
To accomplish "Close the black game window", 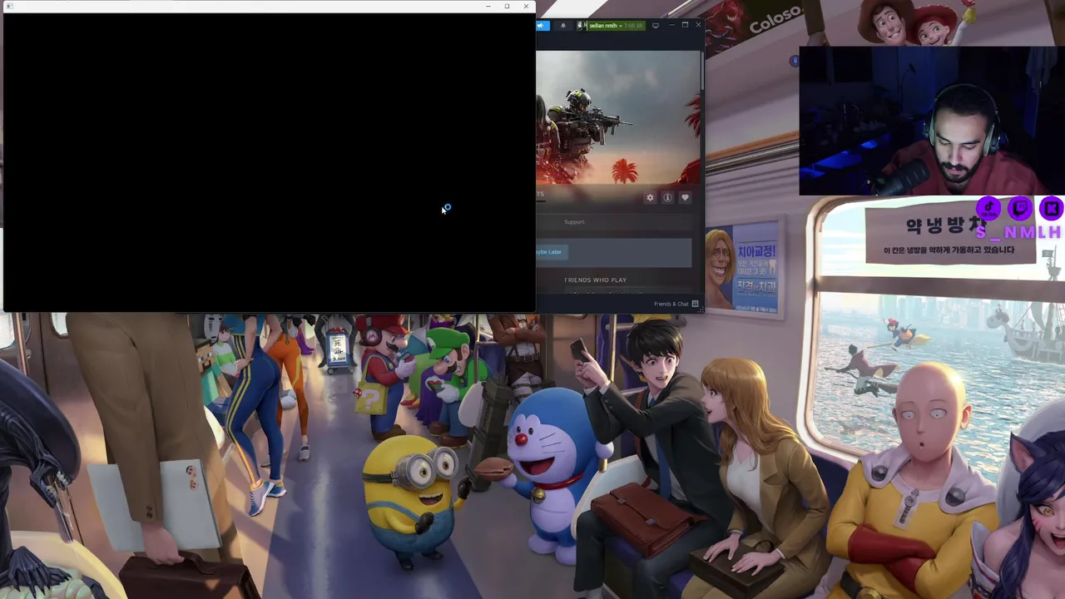I will point(526,7).
